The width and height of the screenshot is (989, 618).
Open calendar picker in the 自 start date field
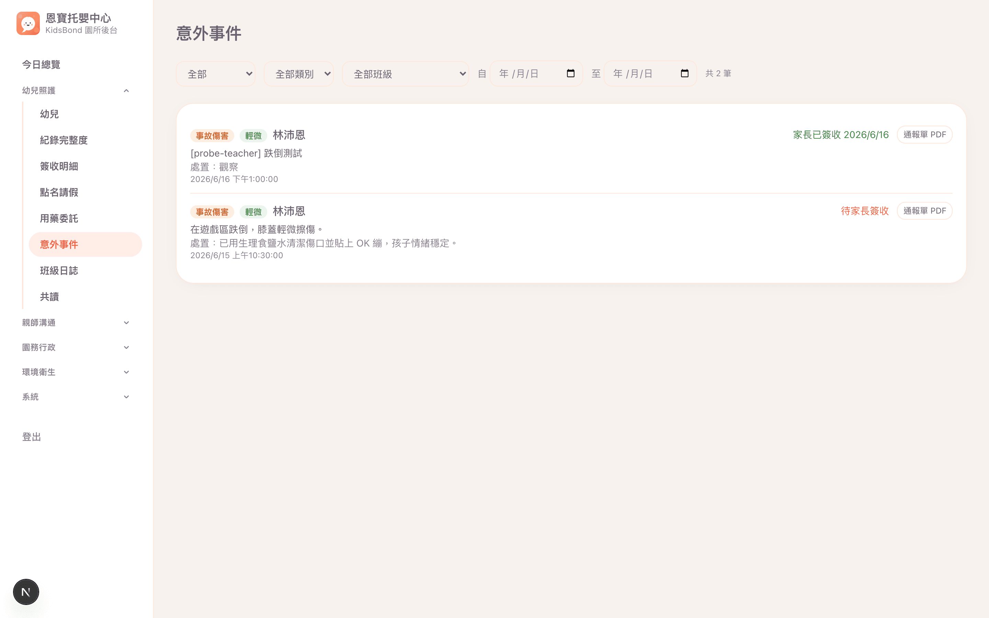point(570,73)
